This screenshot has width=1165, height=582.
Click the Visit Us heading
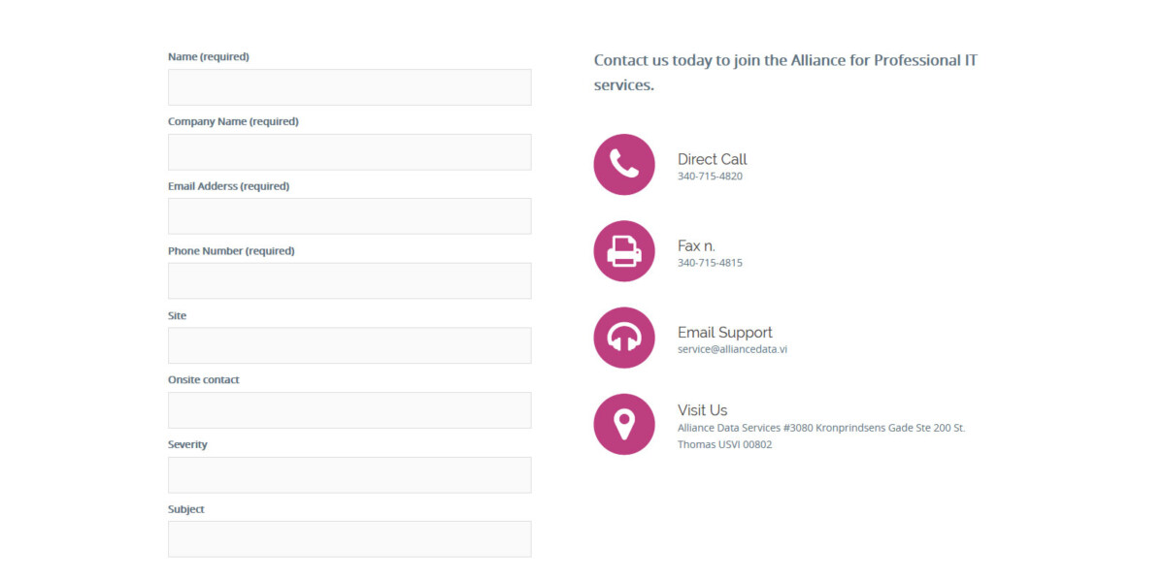702,410
